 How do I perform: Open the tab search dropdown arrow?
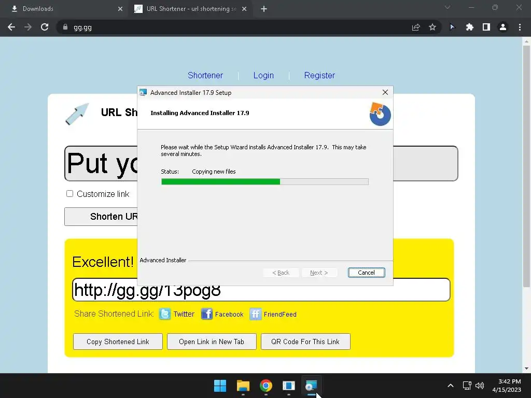448,7
